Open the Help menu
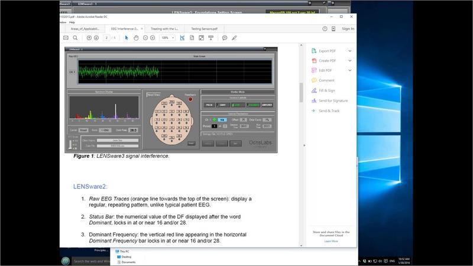This screenshot has height=266, width=473. click(x=72, y=22)
